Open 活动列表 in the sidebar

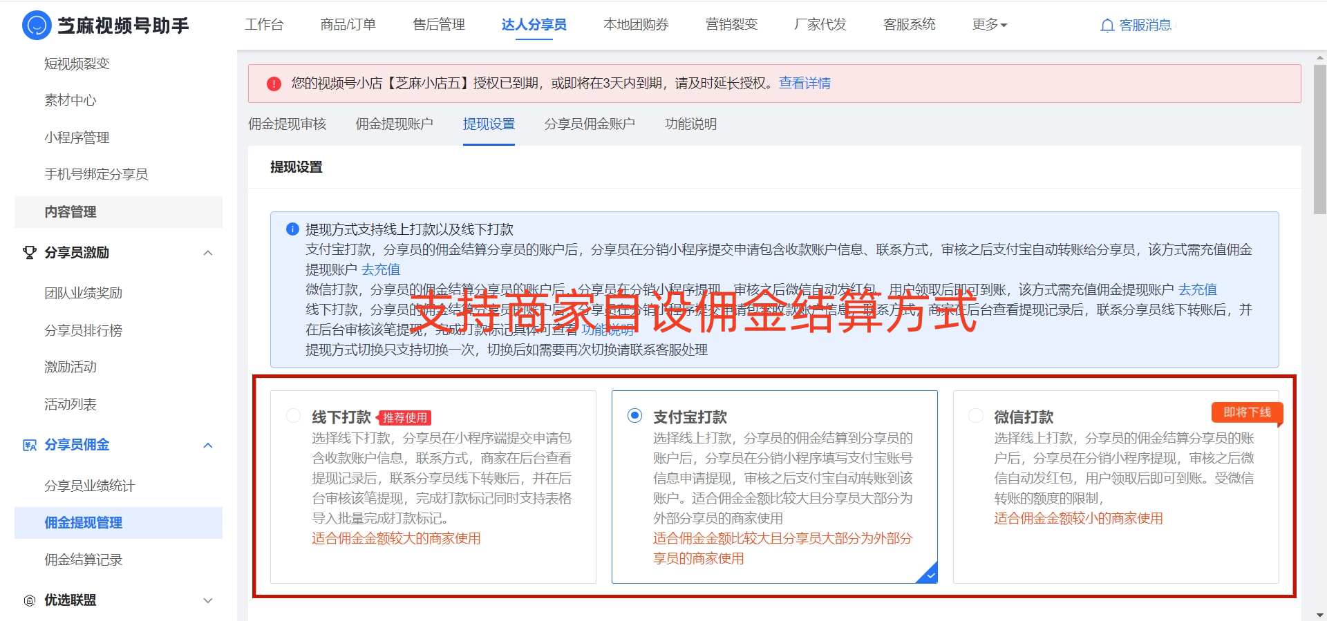click(70, 405)
